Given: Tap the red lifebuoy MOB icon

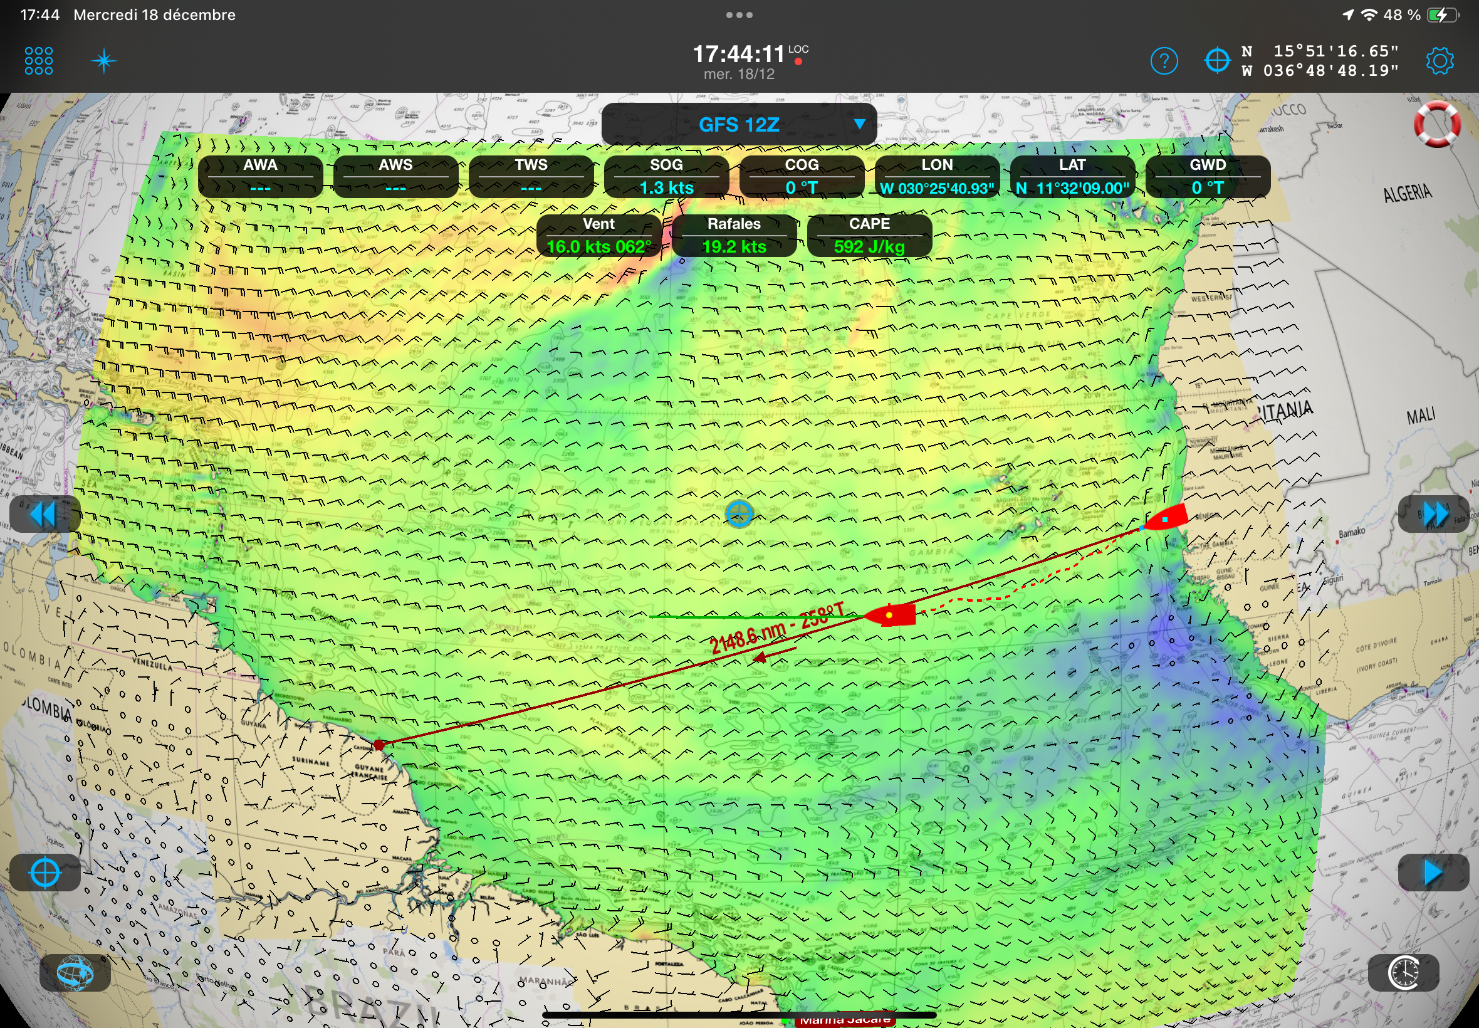Looking at the screenshot, I should click(1436, 123).
